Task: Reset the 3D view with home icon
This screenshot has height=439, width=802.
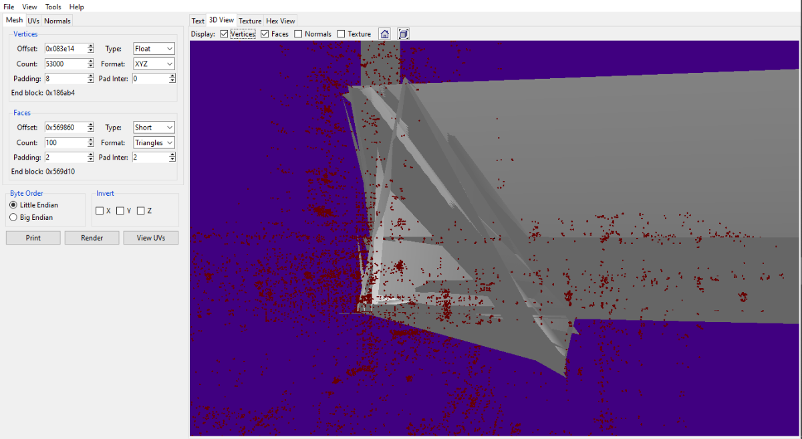Action: (x=384, y=33)
